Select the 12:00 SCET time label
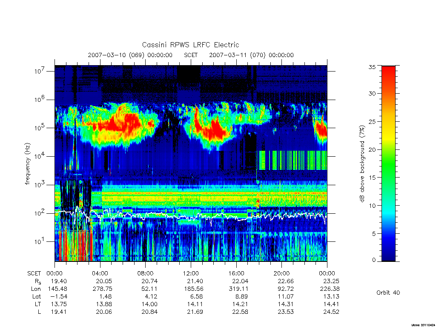436x327 pixels. [191, 273]
